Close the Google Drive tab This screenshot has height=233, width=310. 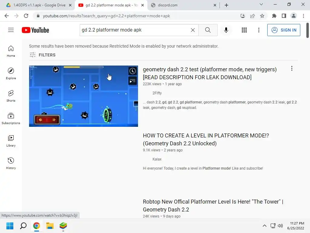click(x=70, y=5)
